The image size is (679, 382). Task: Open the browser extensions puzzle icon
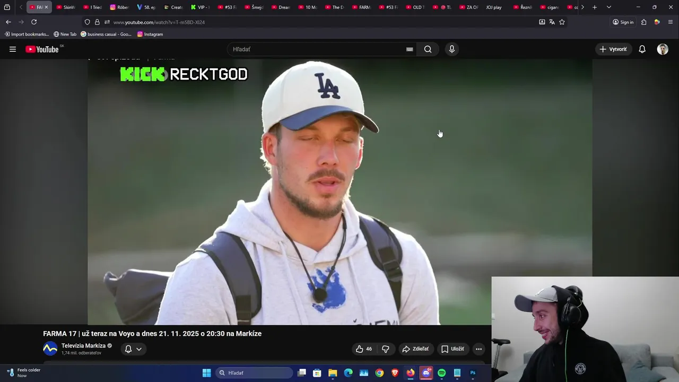[x=644, y=22]
